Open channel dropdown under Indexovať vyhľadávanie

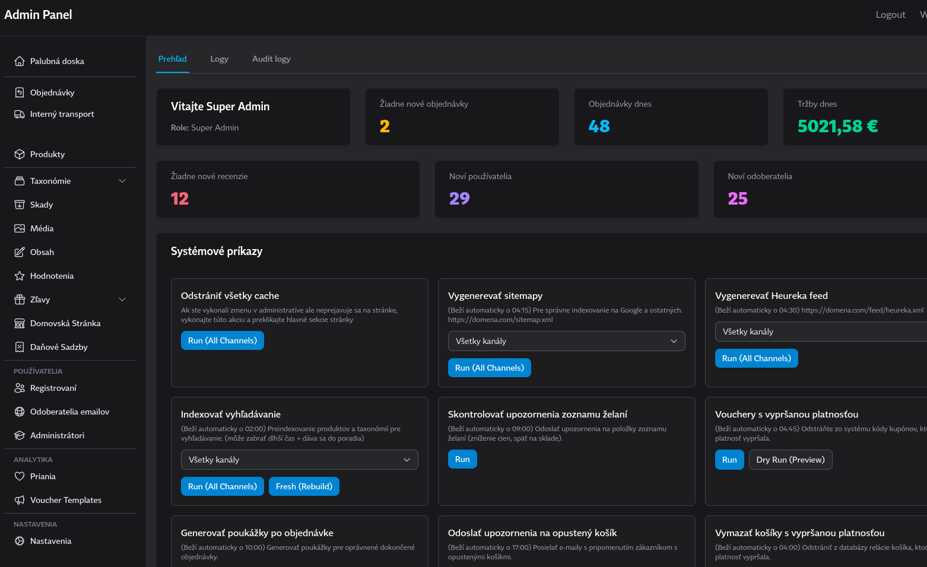[299, 460]
